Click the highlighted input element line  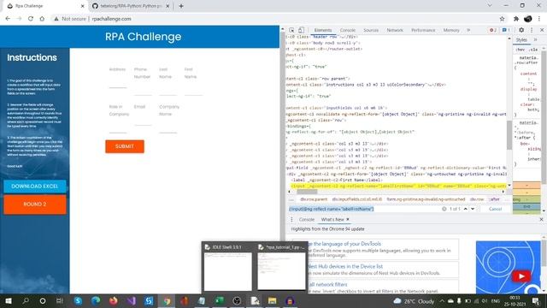click(398, 187)
